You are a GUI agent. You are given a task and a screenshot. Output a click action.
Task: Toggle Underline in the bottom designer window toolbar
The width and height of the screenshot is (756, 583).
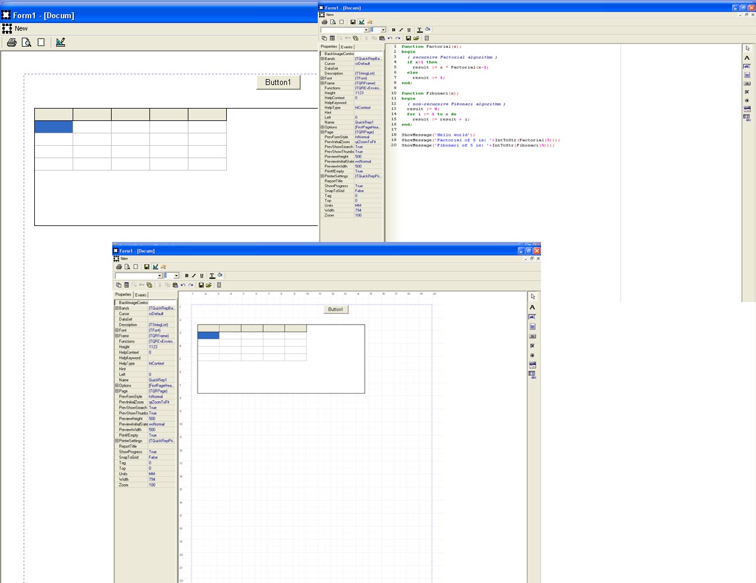(x=201, y=276)
